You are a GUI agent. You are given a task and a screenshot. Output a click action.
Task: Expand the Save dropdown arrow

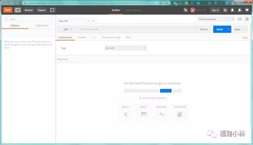click(x=245, y=29)
